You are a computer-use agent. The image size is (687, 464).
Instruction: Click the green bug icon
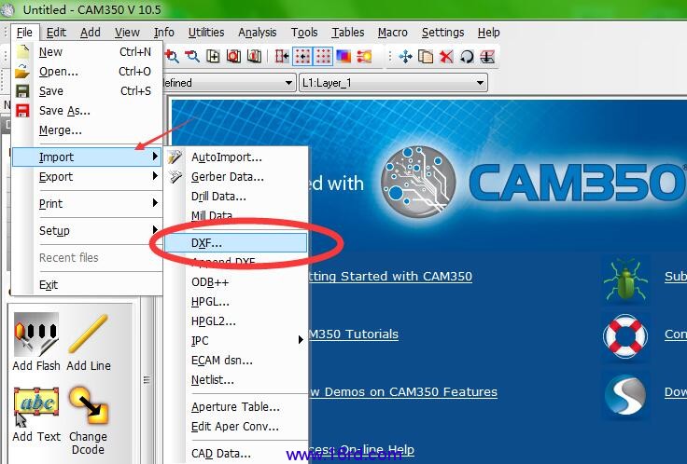coord(624,277)
